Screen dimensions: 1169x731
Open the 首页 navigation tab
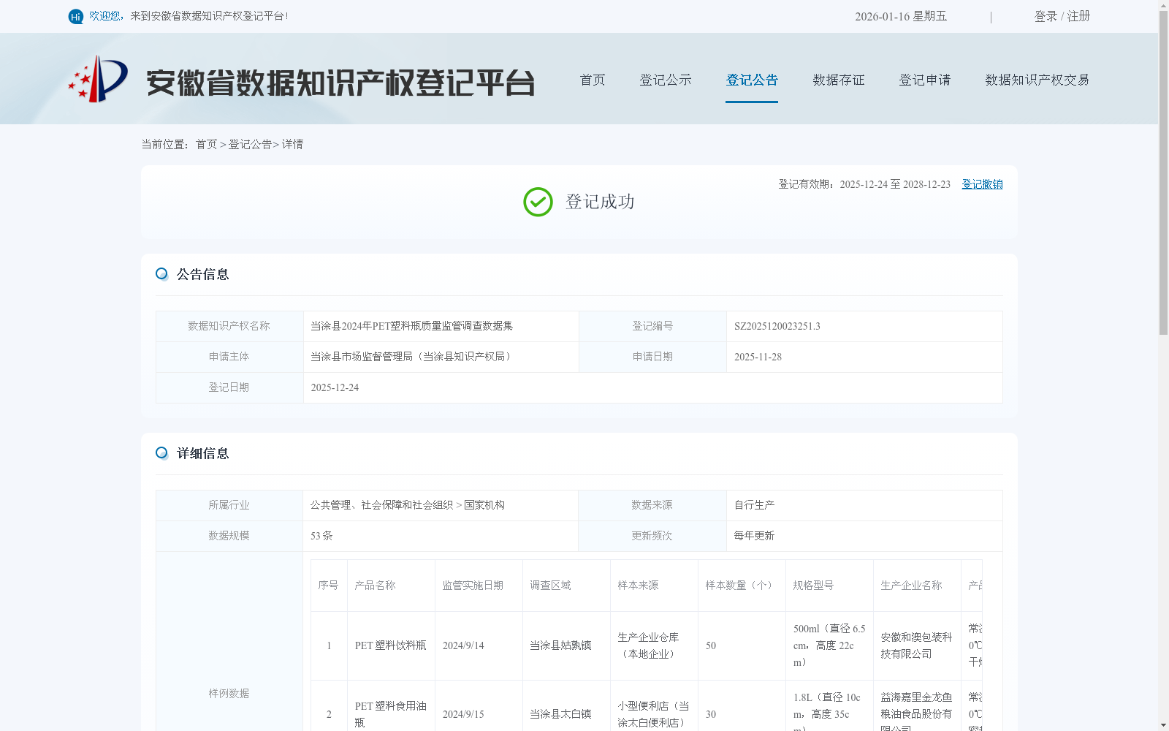[593, 80]
